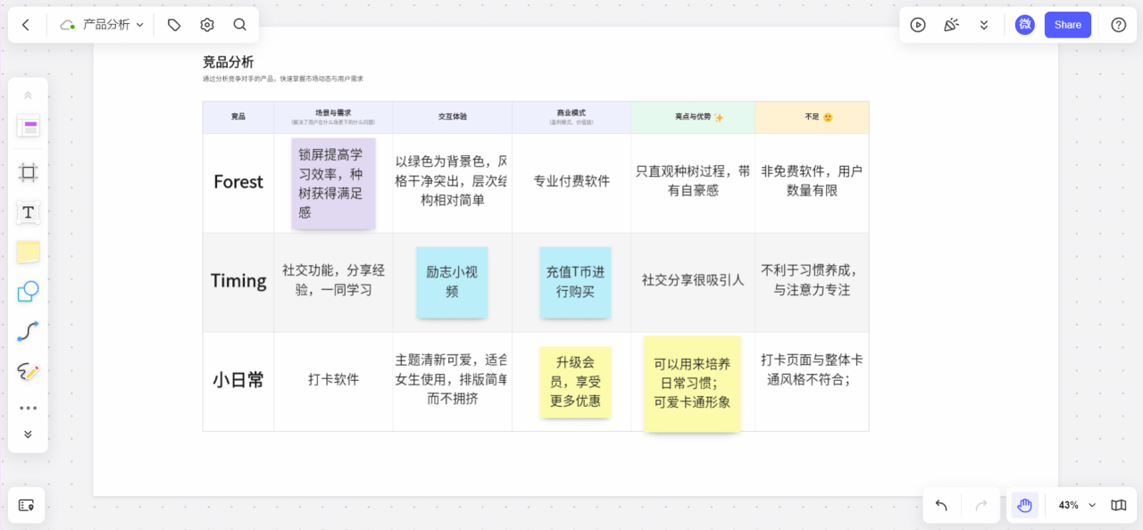
Task: Select the yellow 可以用来培养日常习惯 sticky note
Action: (x=692, y=384)
